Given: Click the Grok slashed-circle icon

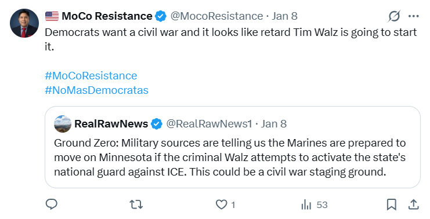Looking at the screenshot, I should (394, 16).
